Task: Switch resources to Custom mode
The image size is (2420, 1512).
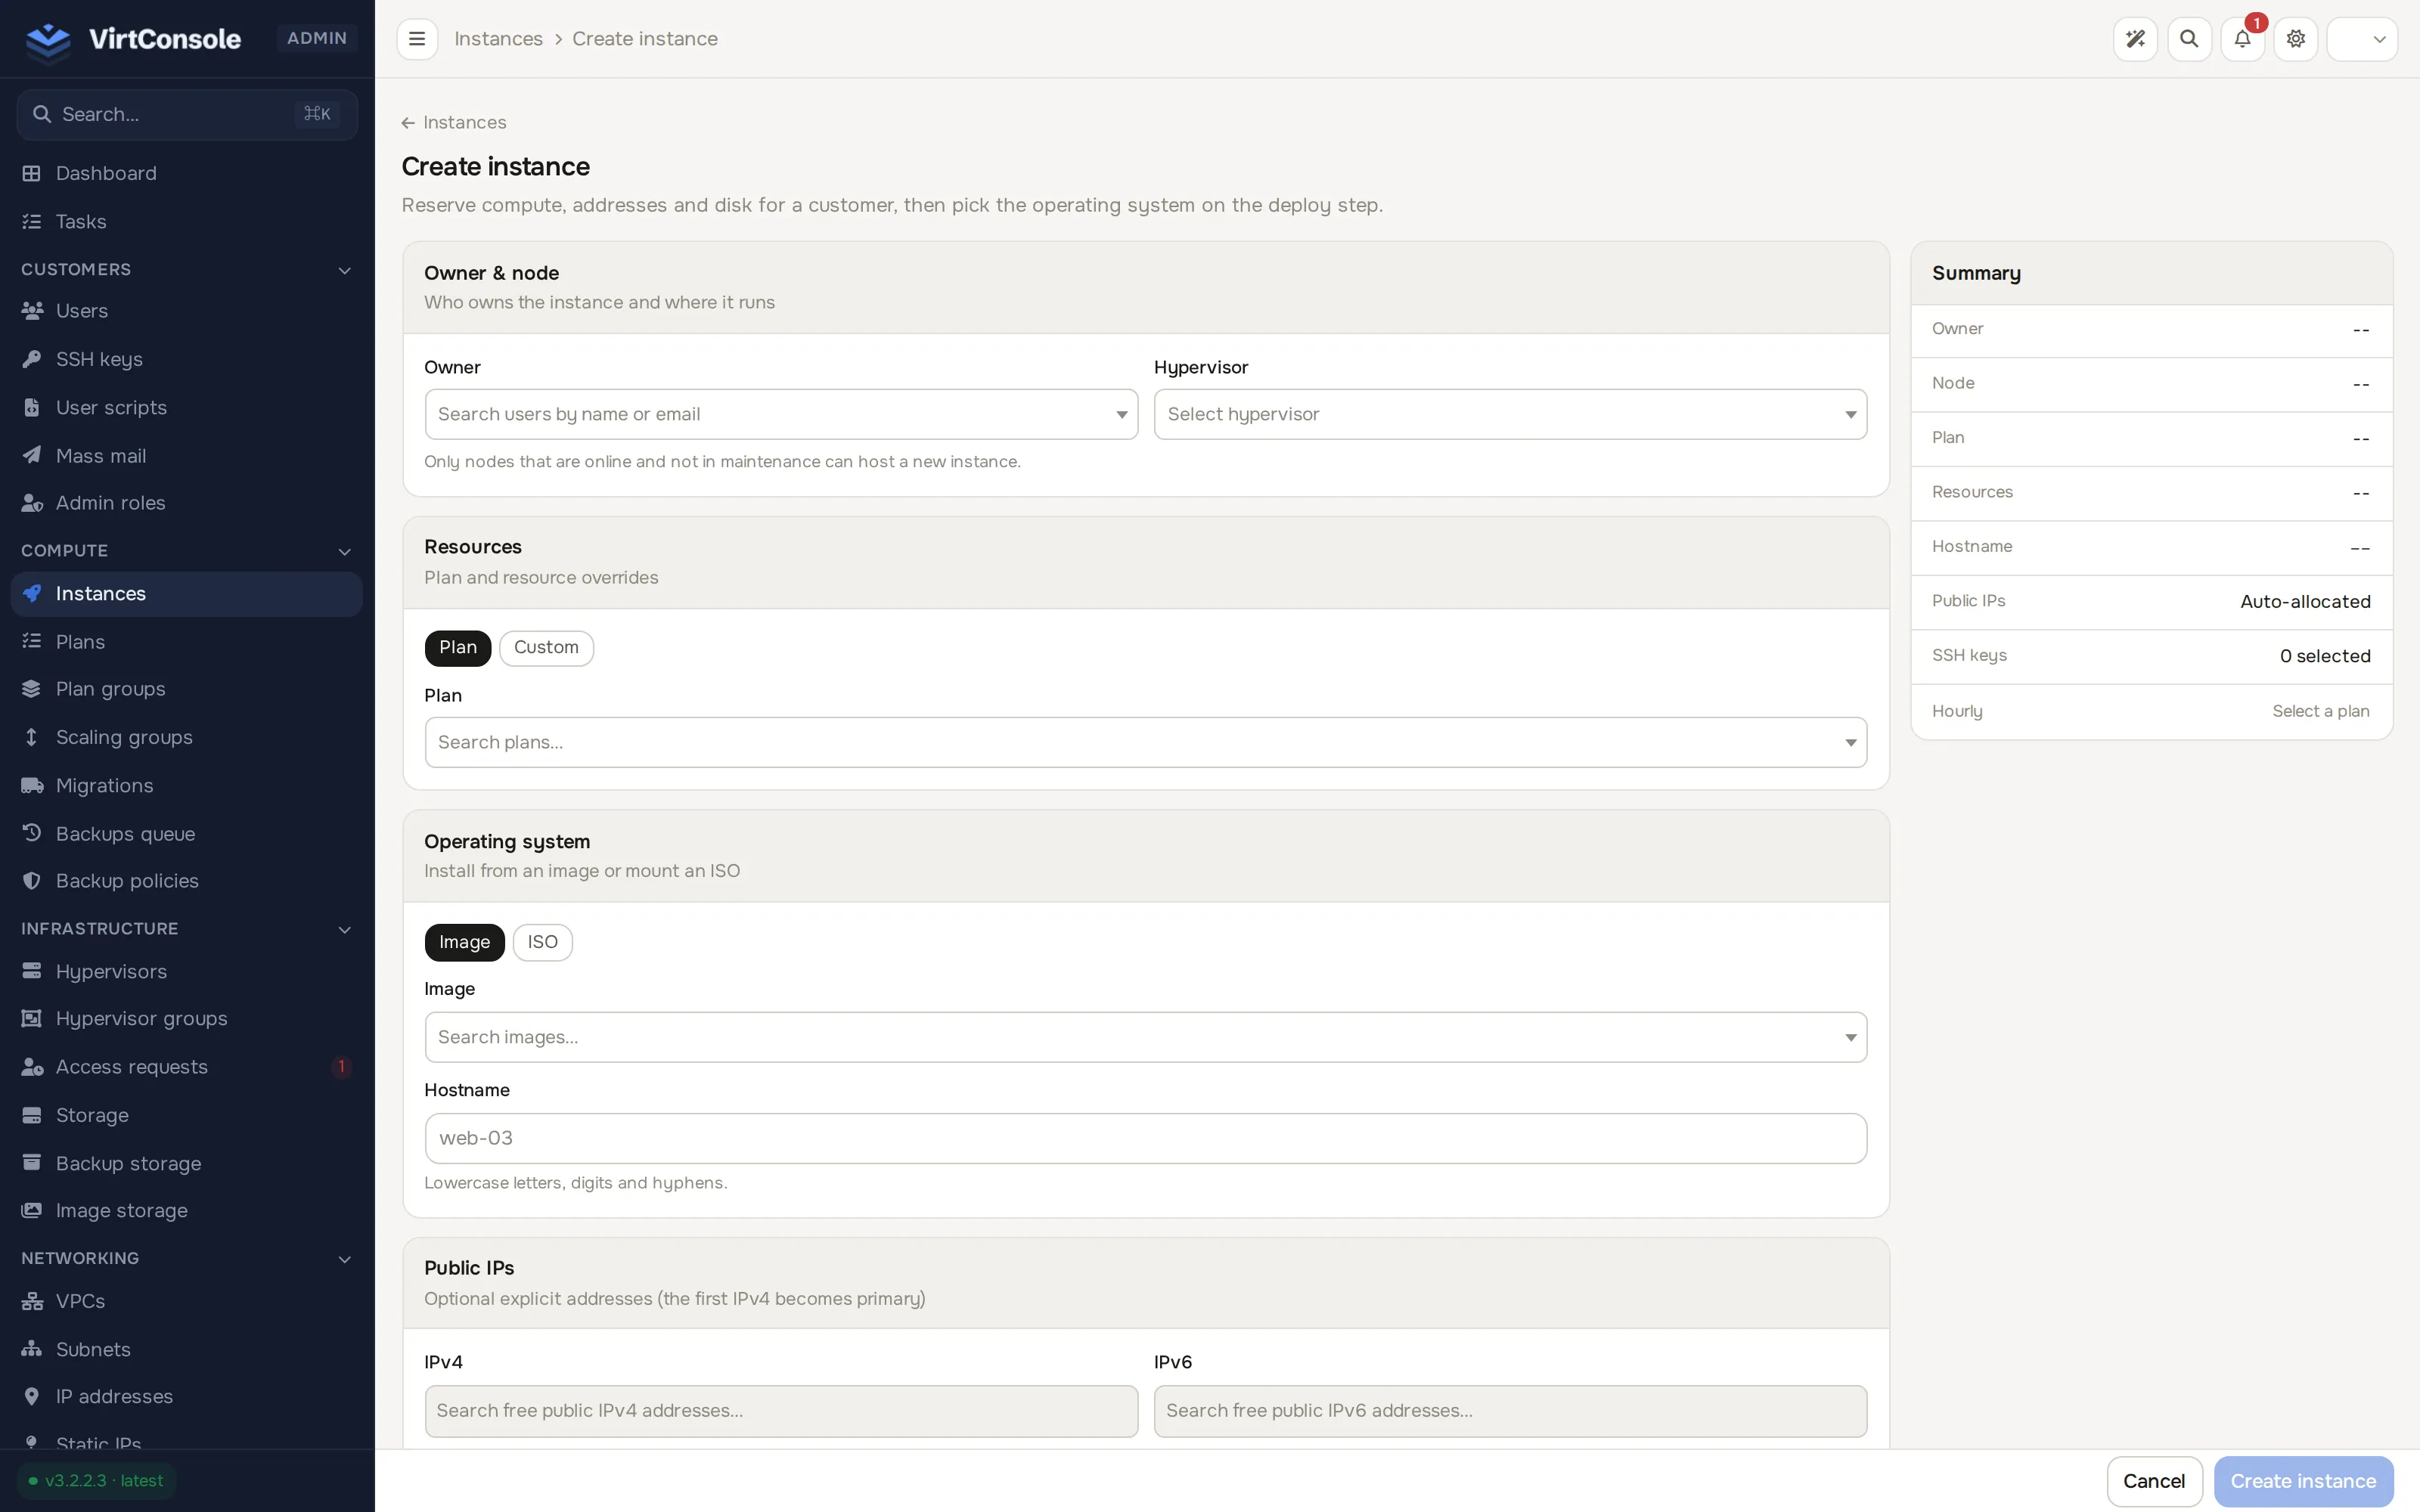Action: point(546,648)
